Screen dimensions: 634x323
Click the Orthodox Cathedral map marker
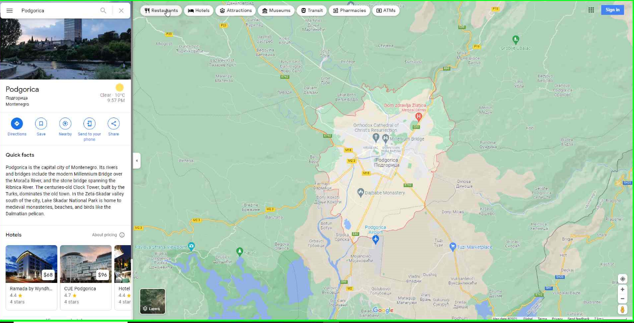tap(376, 137)
